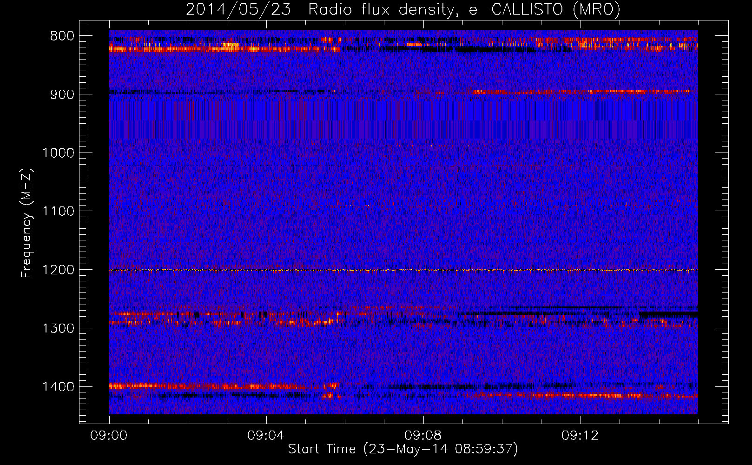Click the 1400 frequency tick label
The width and height of the screenshot is (752, 465).
tap(58, 387)
